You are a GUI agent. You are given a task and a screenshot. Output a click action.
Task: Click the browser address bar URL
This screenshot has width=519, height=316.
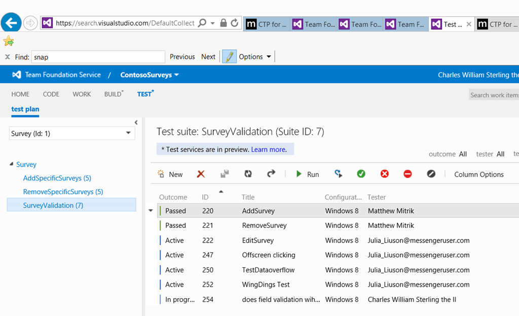[x=125, y=23]
